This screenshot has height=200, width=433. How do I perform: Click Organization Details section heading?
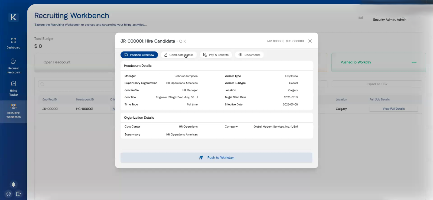click(139, 118)
